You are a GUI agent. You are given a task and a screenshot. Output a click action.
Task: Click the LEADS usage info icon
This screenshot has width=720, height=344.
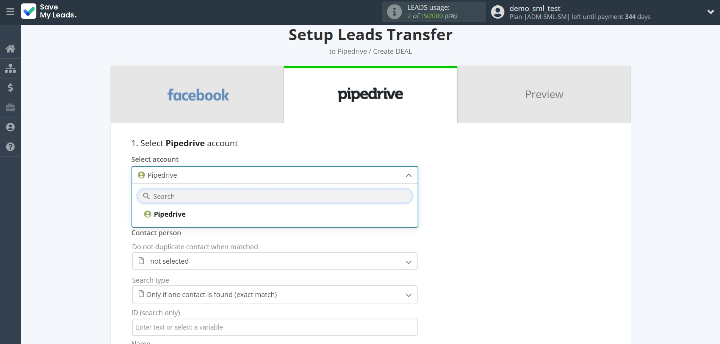click(394, 12)
